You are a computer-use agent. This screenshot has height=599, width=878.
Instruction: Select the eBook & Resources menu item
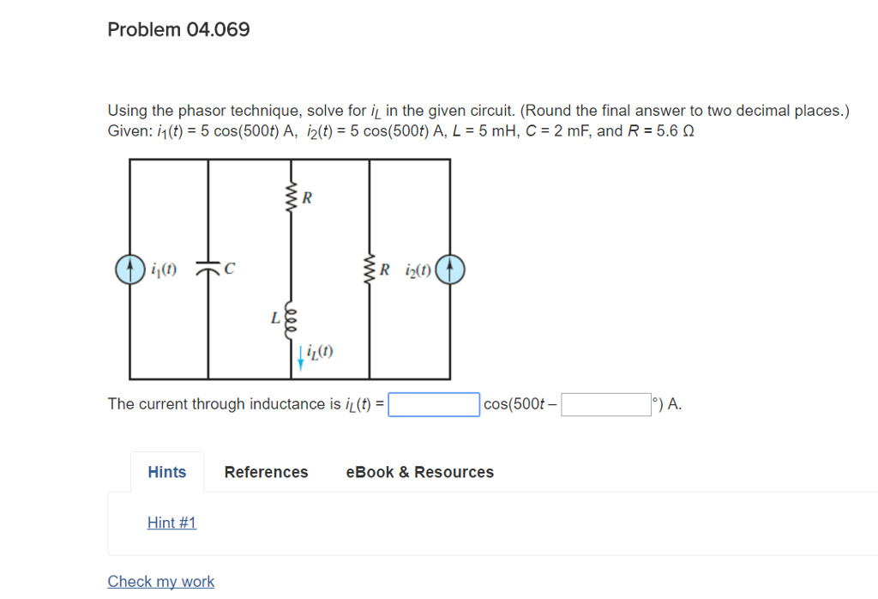(x=419, y=471)
